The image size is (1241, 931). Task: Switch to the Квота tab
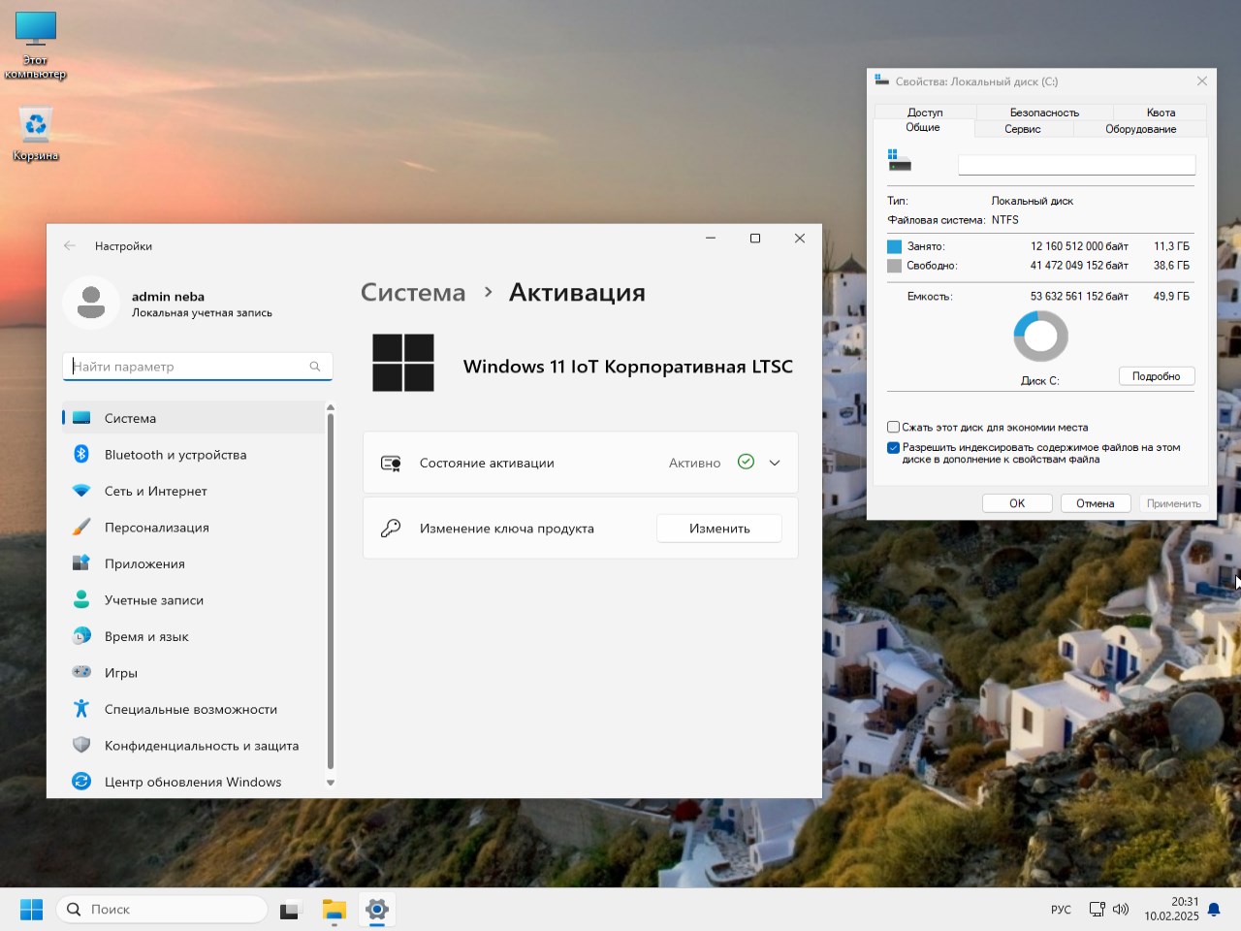pos(1161,112)
